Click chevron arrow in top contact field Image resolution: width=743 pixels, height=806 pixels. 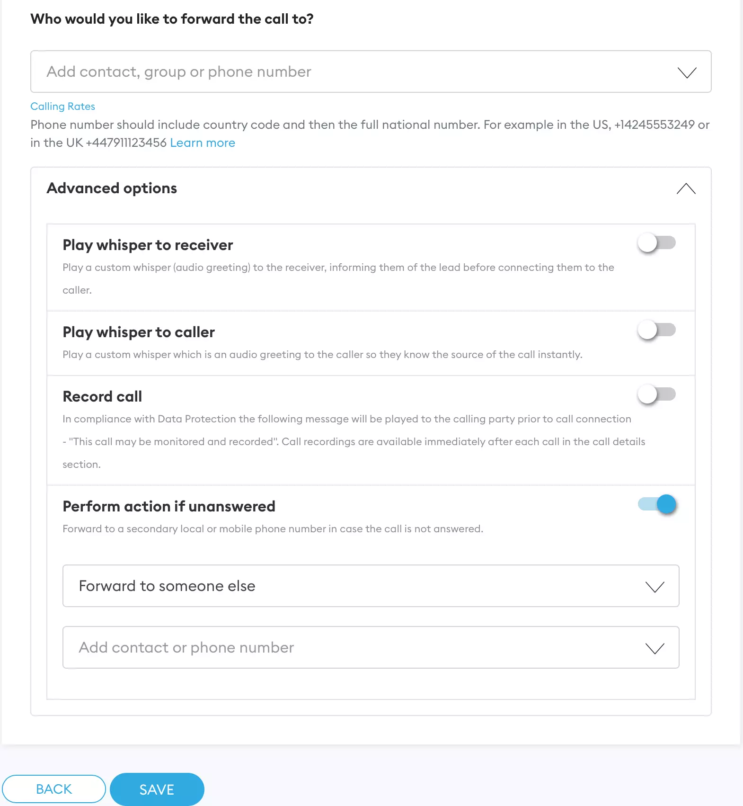coord(687,72)
